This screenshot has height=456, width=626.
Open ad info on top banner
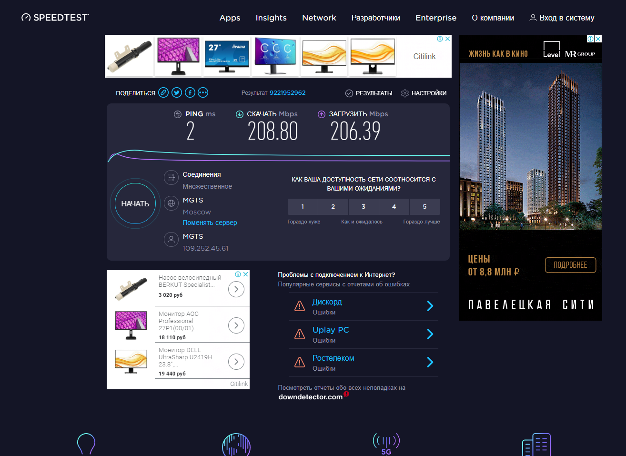click(x=440, y=39)
